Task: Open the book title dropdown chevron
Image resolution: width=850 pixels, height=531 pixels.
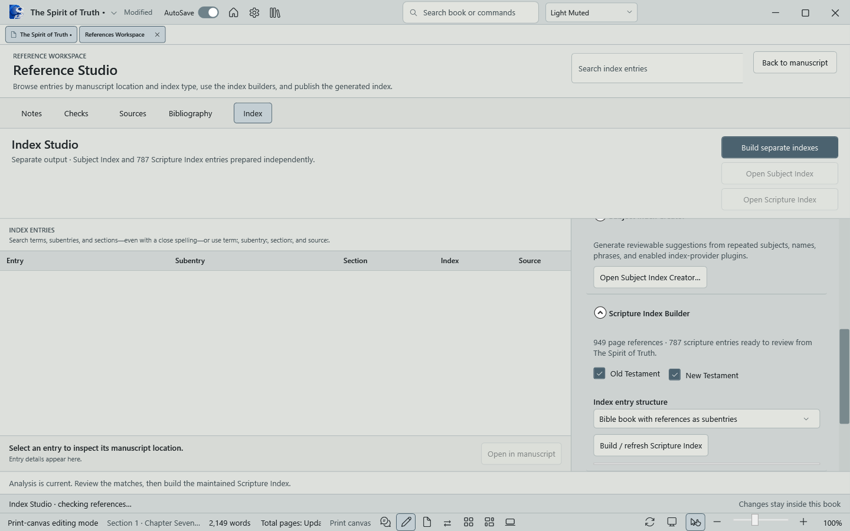Action: pyautogui.click(x=114, y=12)
